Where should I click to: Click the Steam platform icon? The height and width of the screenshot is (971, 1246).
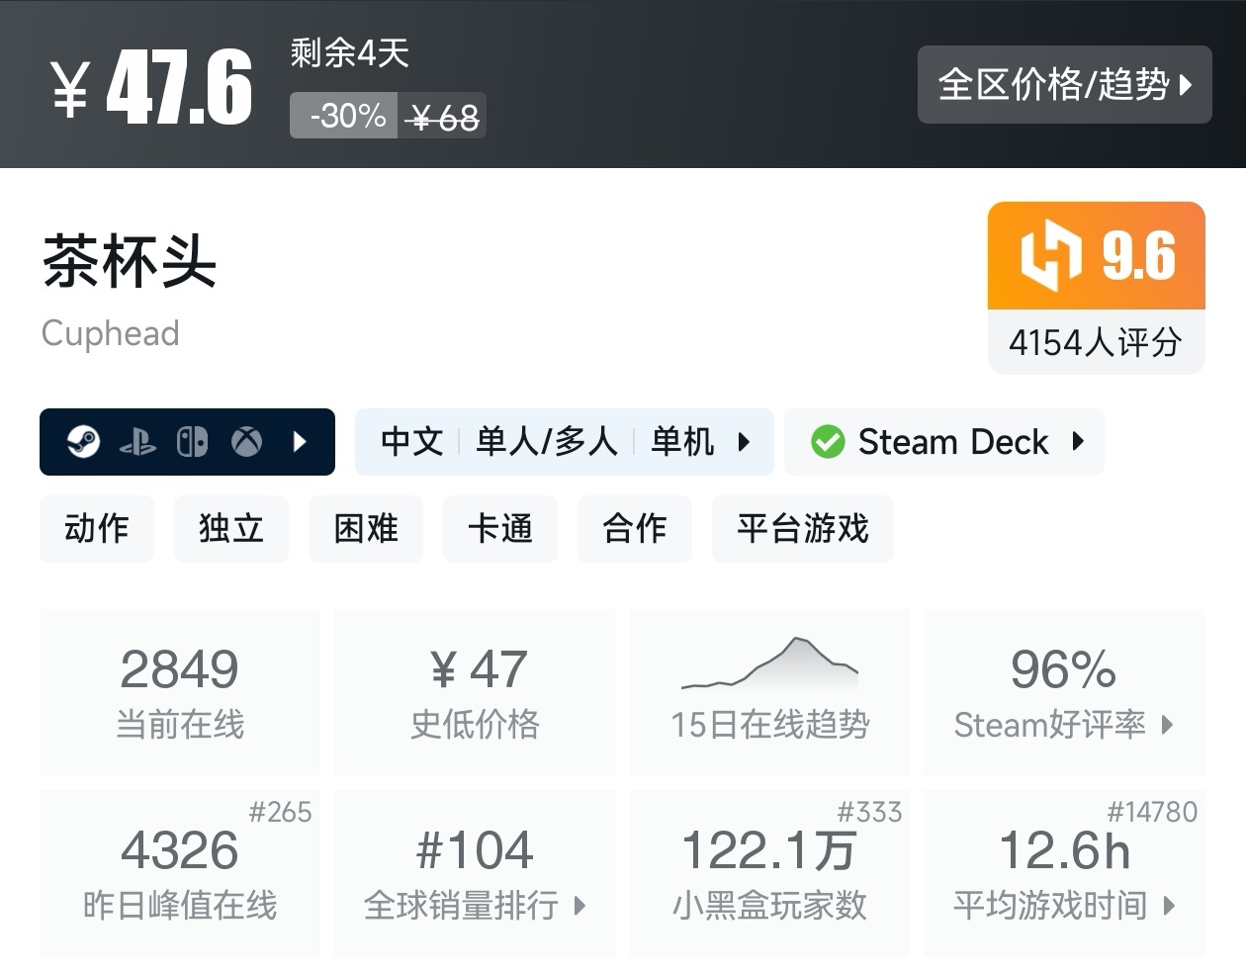(84, 441)
